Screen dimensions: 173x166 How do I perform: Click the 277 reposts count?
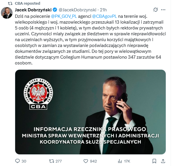pyautogui.click(x=59, y=161)
